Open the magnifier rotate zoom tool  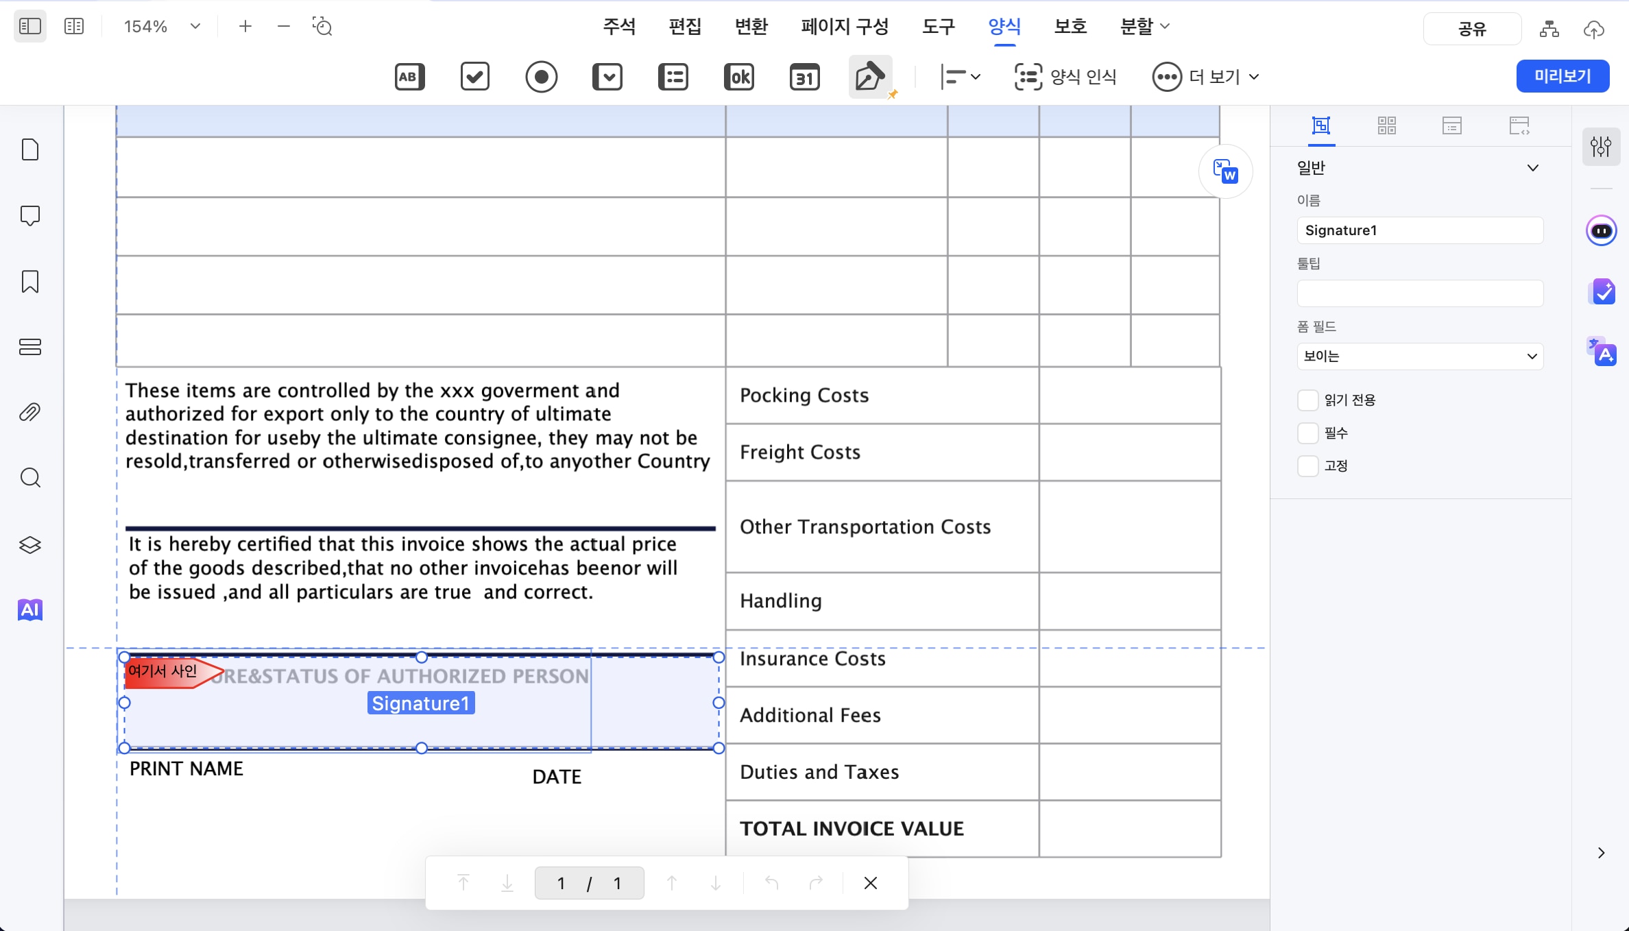(x=322, y=27)
